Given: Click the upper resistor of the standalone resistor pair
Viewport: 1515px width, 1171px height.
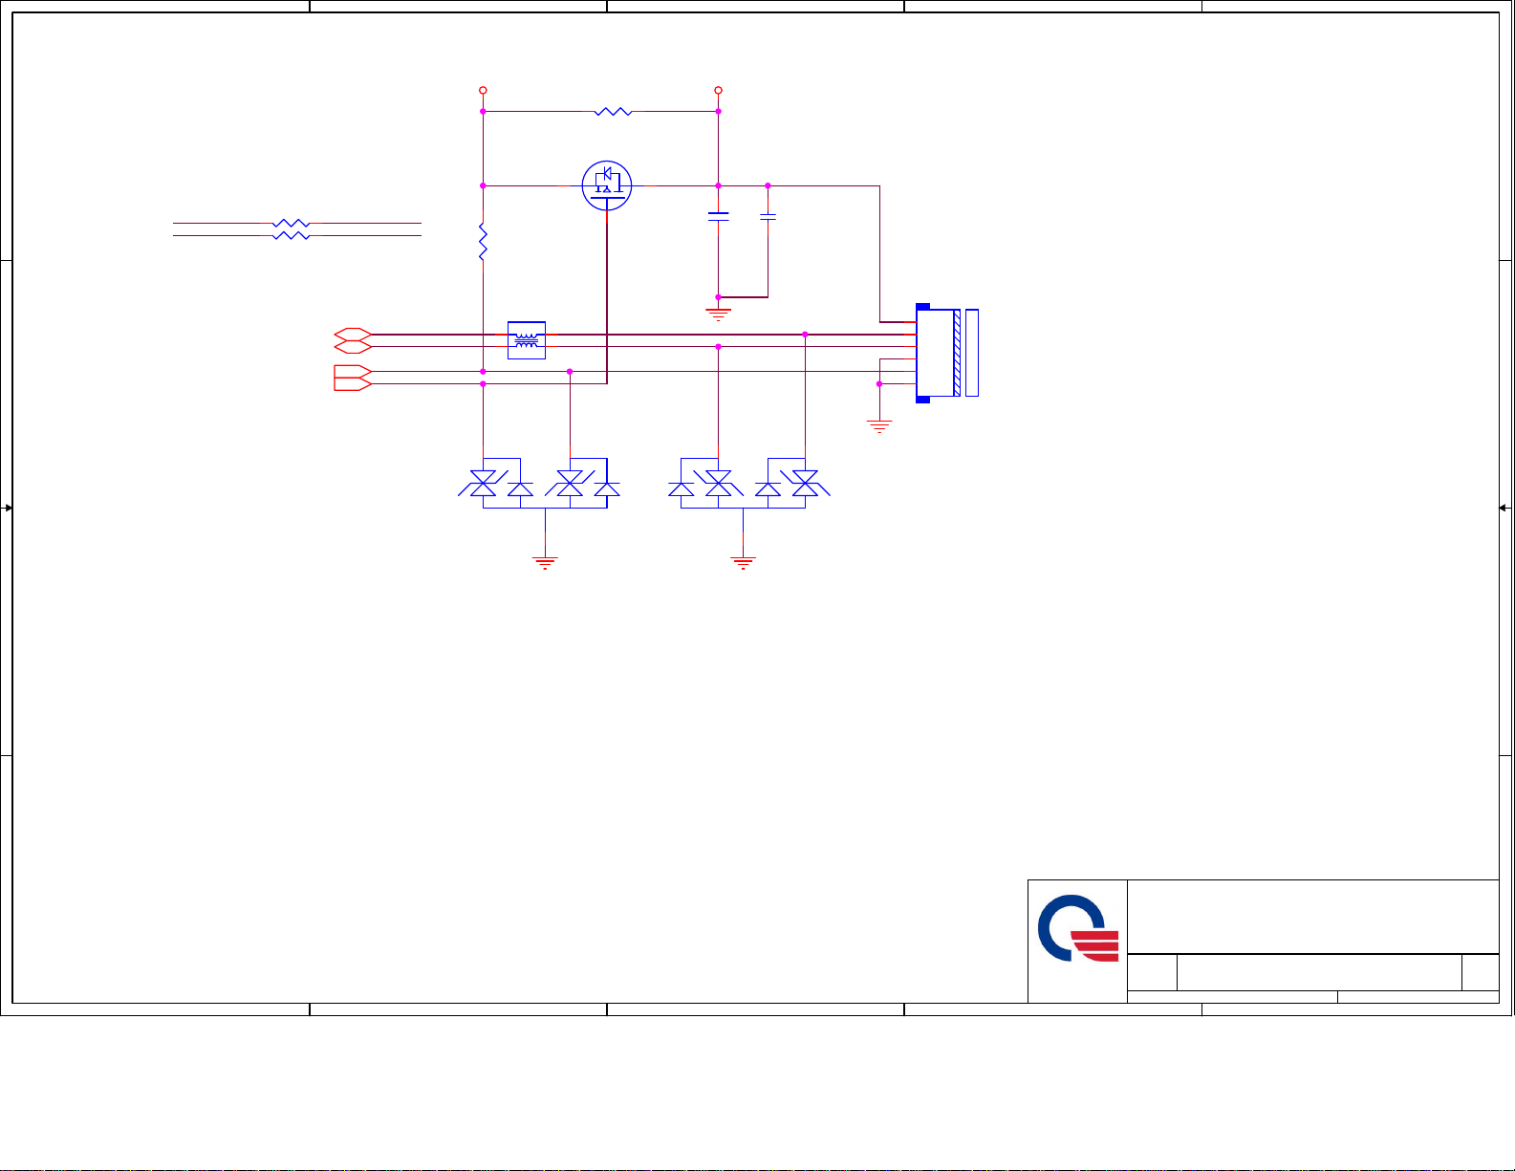Looking at the screenshot, I should point(292,223).
